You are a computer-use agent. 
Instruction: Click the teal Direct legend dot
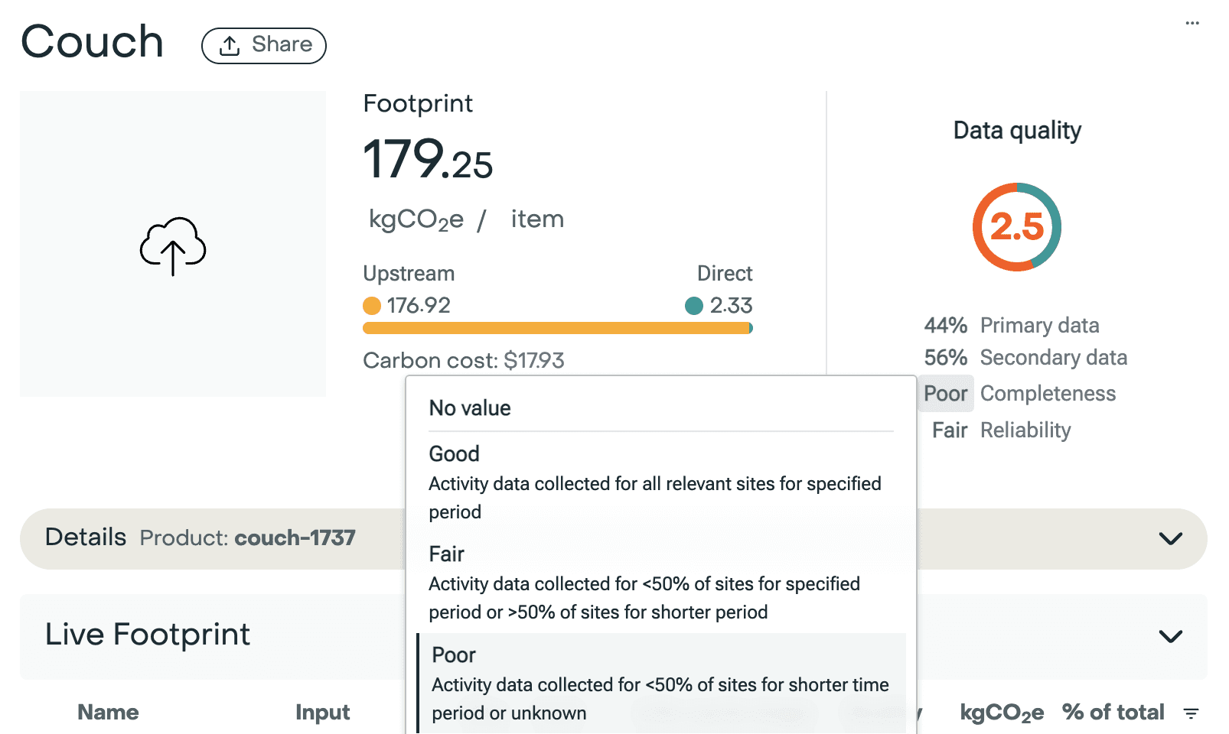point(694,306)
